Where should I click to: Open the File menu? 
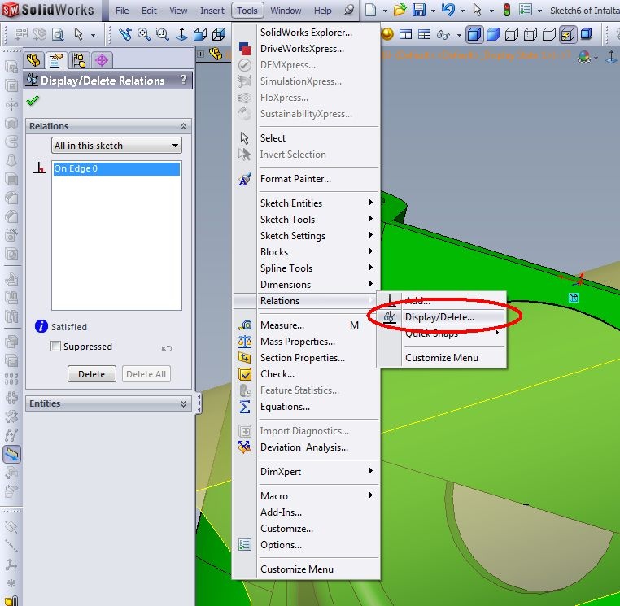click(x=122, y=11)
